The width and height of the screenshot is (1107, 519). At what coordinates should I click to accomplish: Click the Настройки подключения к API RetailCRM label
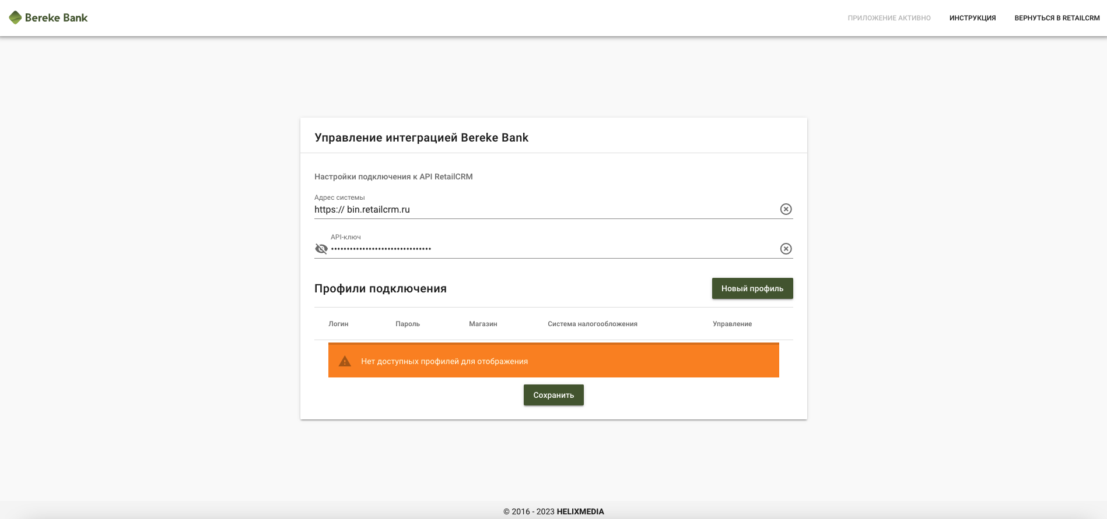[394, 176]
